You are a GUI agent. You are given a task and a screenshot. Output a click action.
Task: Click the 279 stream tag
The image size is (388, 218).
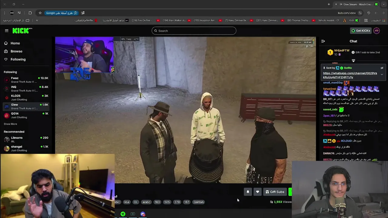coord(177,202)
